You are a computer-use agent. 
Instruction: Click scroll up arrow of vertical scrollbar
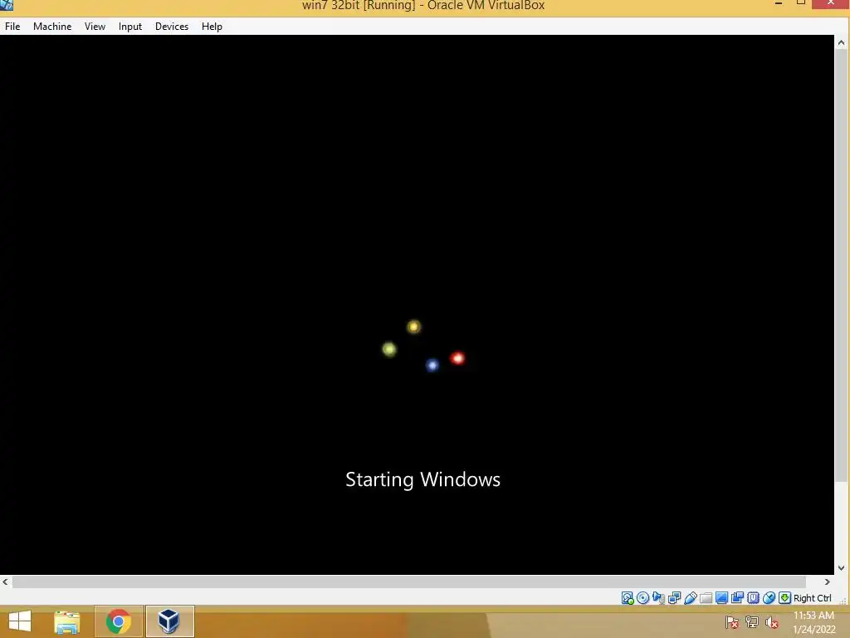[x=841, y=42]
